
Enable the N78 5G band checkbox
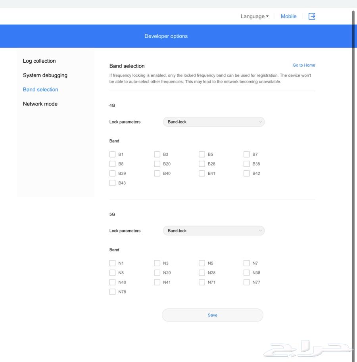point(112,292)
